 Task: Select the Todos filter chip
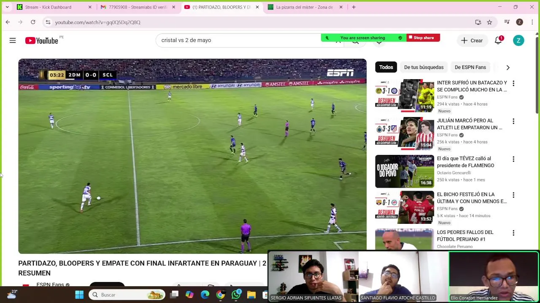386,67
